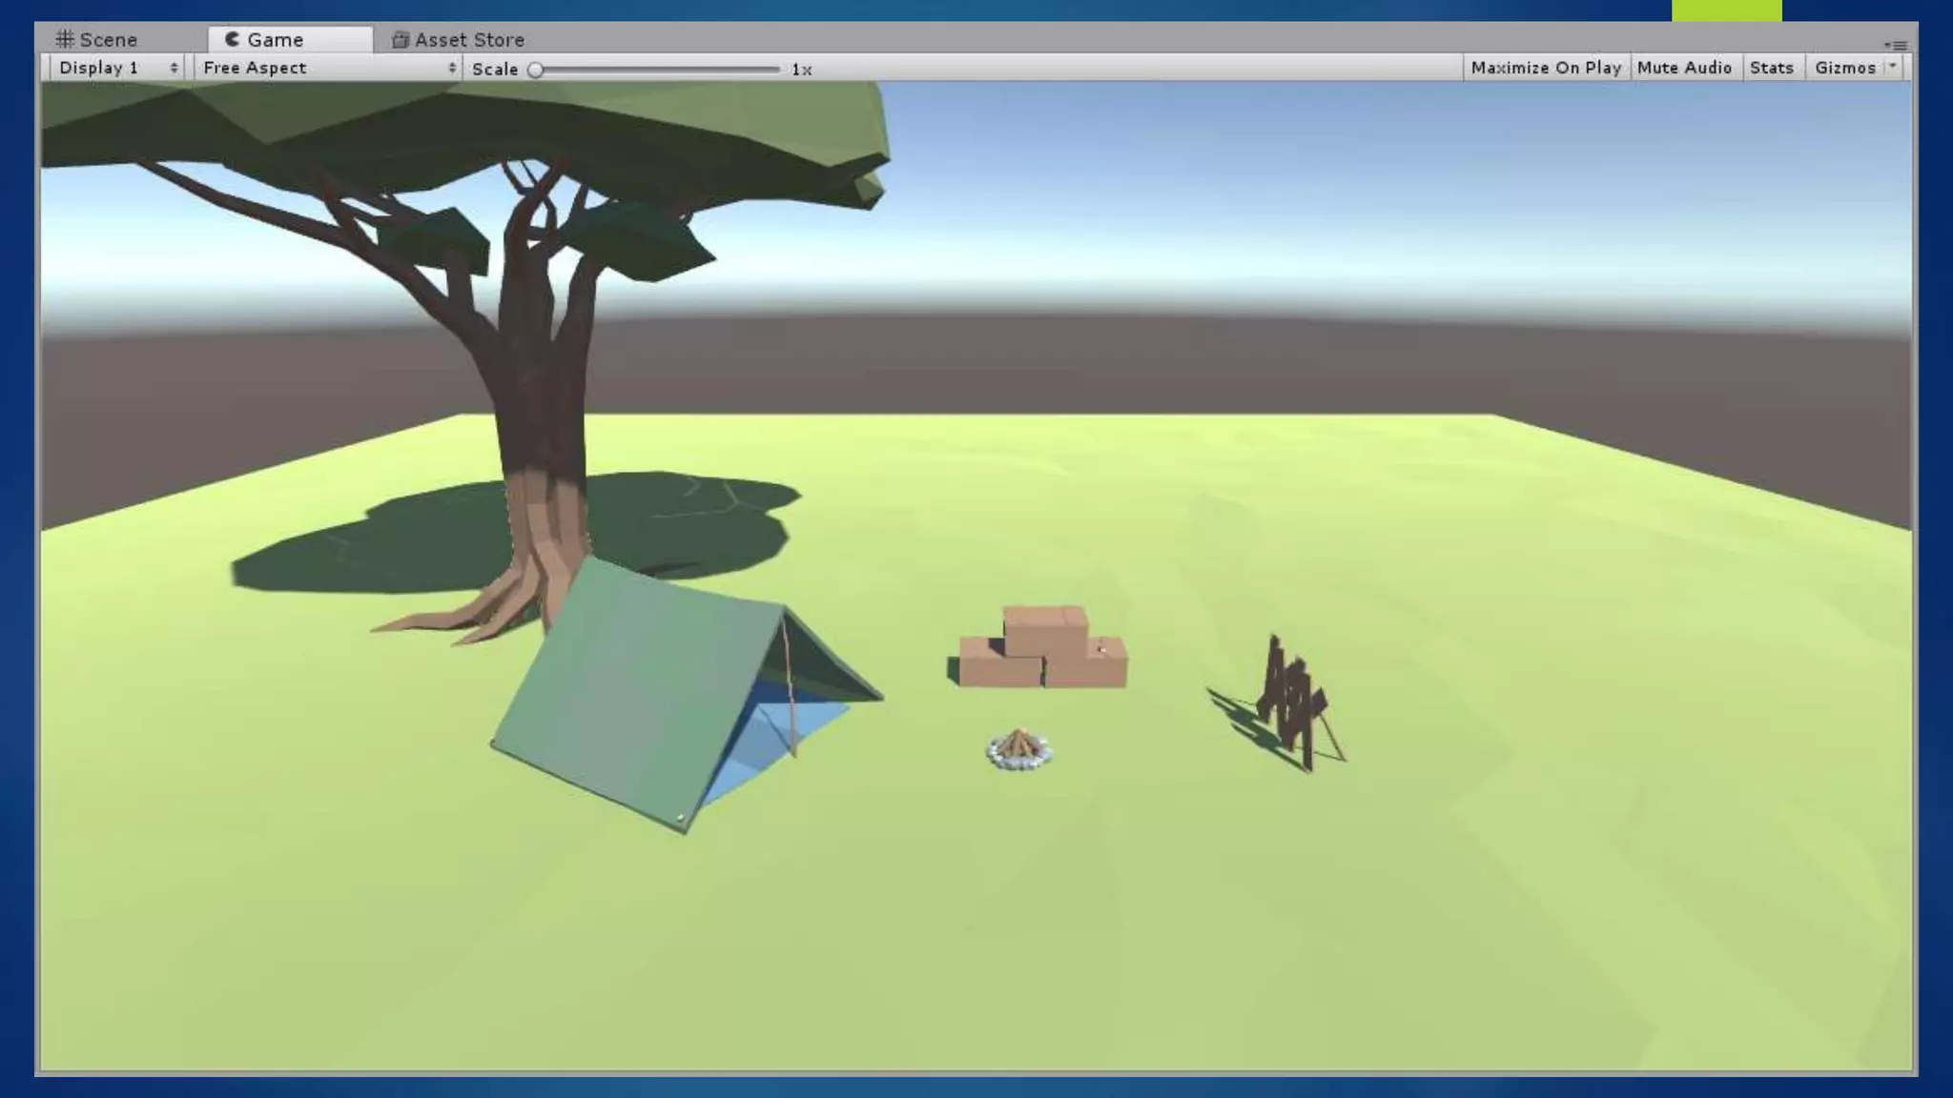Select the Game tab label
The height and width of the screenshot is (1098, 1953).
point(275,39)
